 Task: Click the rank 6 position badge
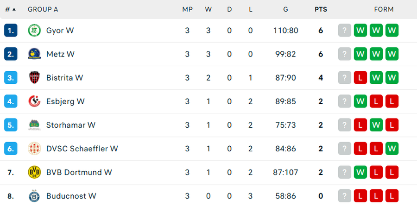11,149
